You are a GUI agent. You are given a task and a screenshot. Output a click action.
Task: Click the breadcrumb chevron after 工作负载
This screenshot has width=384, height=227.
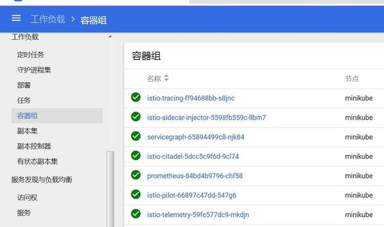[x=73, y=19]
